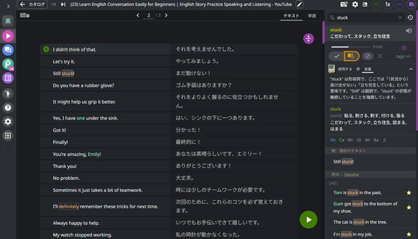The image size is (418, 239).
Task: Open the Wr dictionary link
Action: point(350,140)
